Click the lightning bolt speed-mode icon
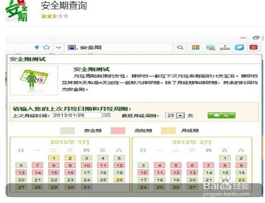This screenshot has height=203, width=265. (37, 47)
